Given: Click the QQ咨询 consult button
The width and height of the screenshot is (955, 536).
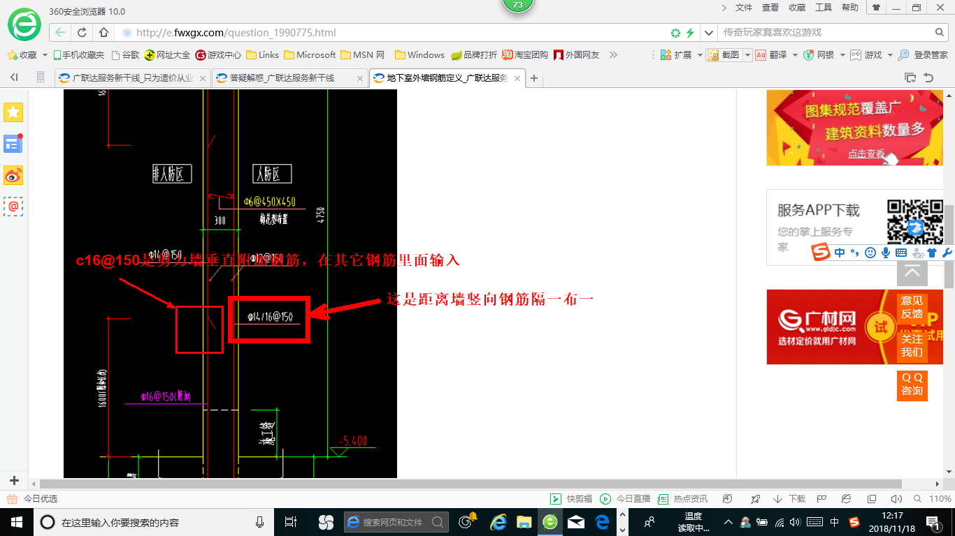Looking at the screenshot, I should pyautogui.click(x=912, y=385).
